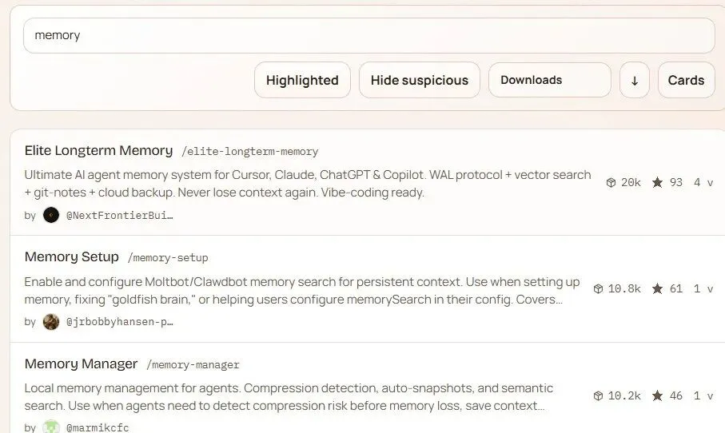Click NextFrontierBui author avatar

pyautogui.click(x=51, y=215)
